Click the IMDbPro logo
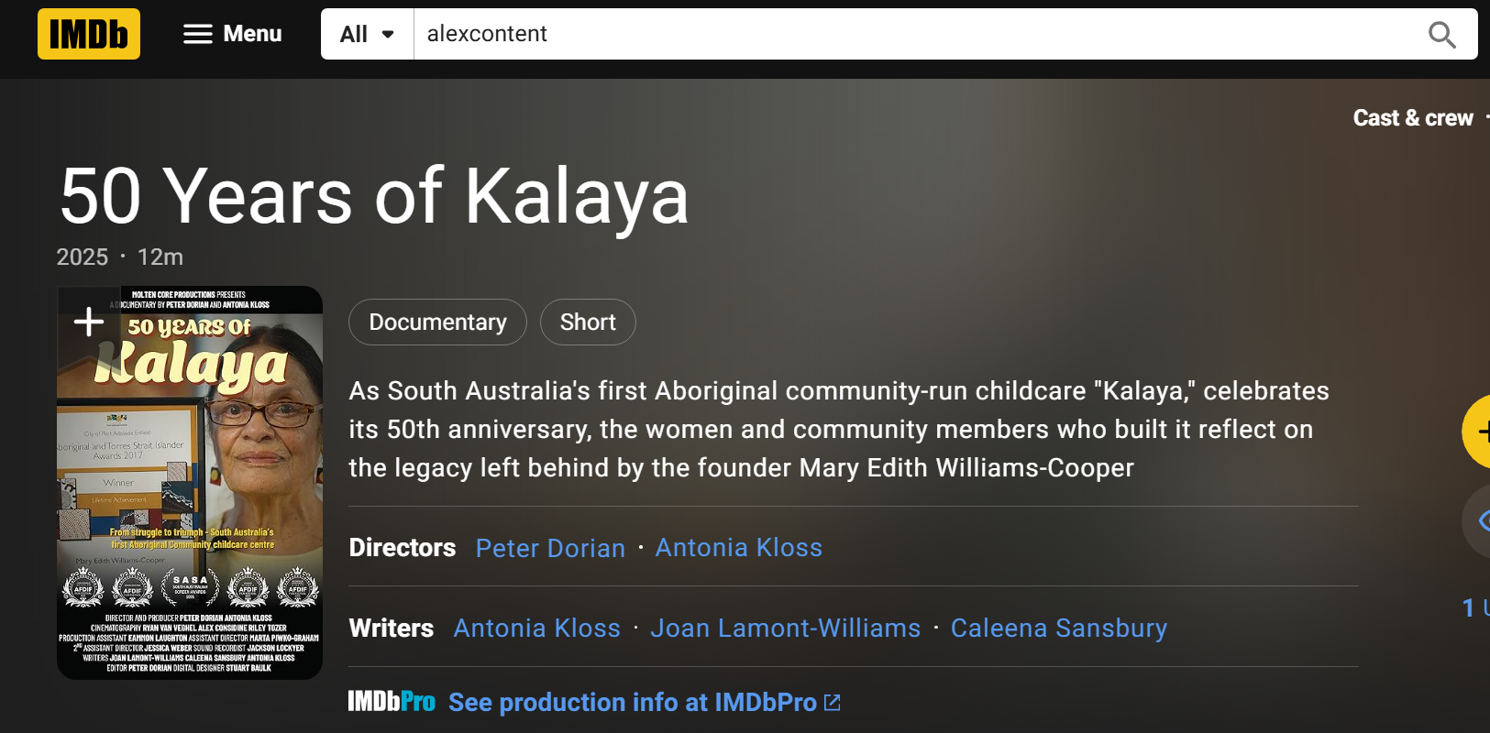The image size is (1490, 733). tap(392, 702)
